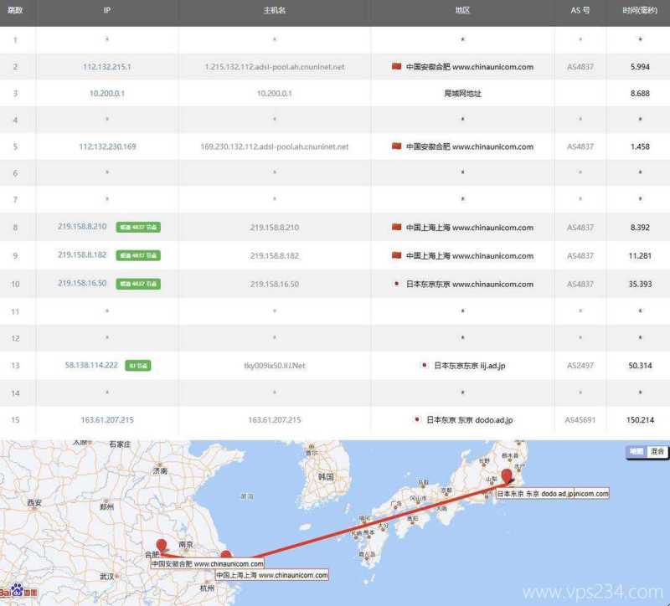
Task: Click the 跳数 column header
Action: click(14, 11)
